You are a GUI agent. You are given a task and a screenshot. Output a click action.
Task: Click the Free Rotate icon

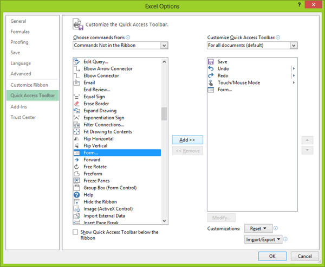[77, 167]
